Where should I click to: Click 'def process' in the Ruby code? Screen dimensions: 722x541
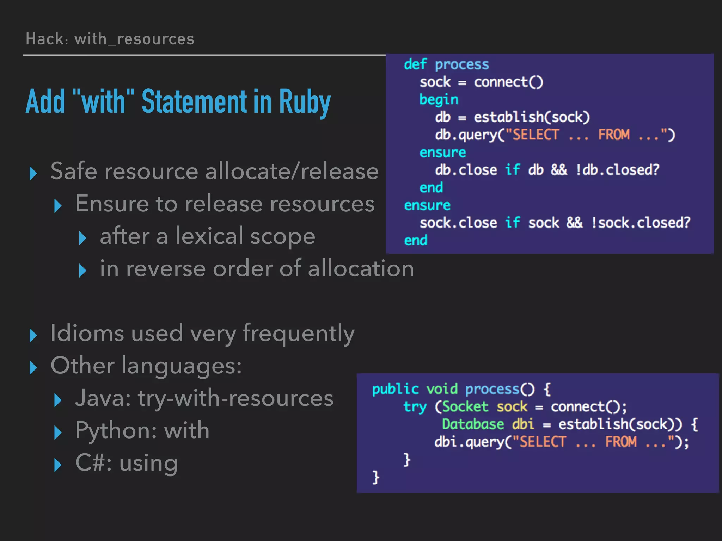pos(446,64)
